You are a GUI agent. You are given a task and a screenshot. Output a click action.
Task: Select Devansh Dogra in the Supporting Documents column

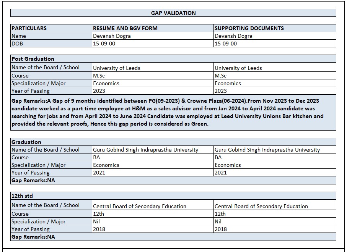click(233, 36)
